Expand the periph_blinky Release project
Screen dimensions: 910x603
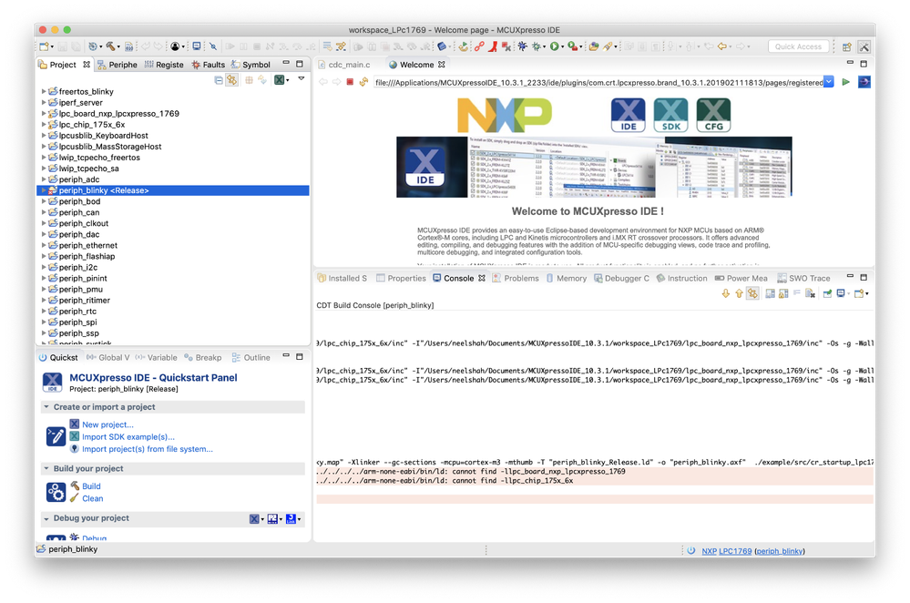44,190
